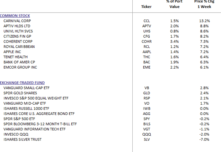
Task: Click the SPY ticker cell
Action: pos(146,119)
